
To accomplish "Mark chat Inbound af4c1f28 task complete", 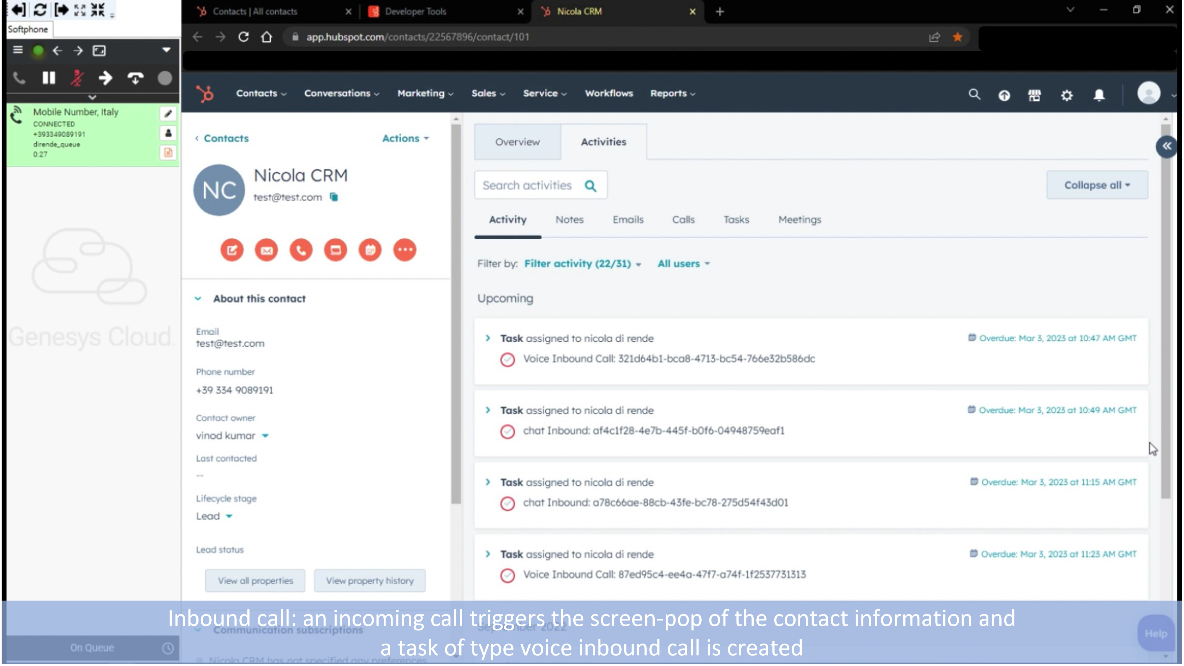I will coord(507,431).
